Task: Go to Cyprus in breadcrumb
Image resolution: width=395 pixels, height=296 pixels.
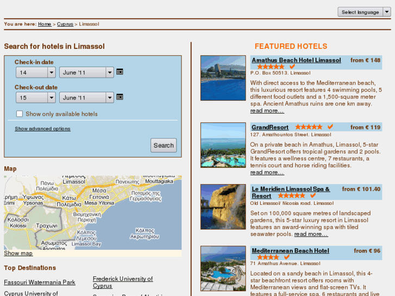Action: pyautogui.click(x=65, y=24)
